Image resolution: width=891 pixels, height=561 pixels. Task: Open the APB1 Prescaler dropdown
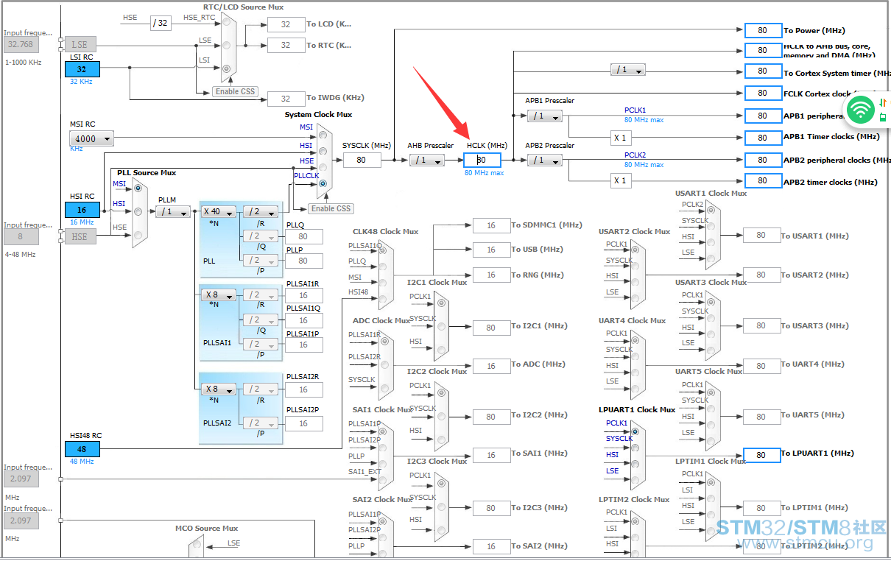tap(545, 116)
